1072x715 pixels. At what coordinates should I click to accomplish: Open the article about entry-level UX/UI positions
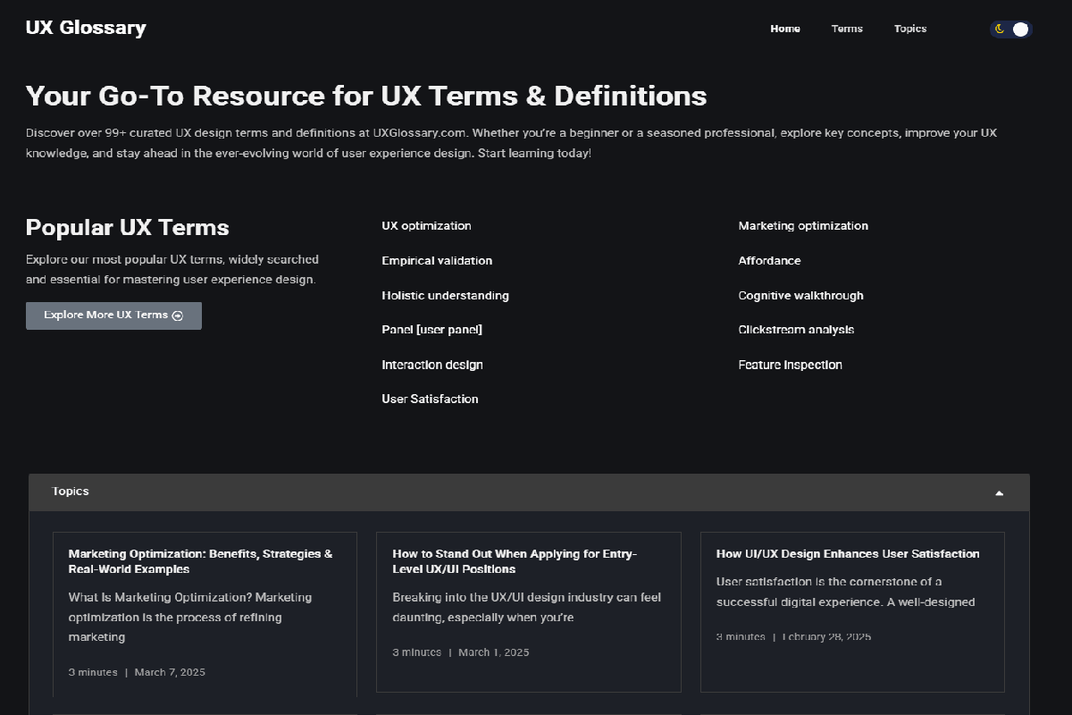pos(515,561)
